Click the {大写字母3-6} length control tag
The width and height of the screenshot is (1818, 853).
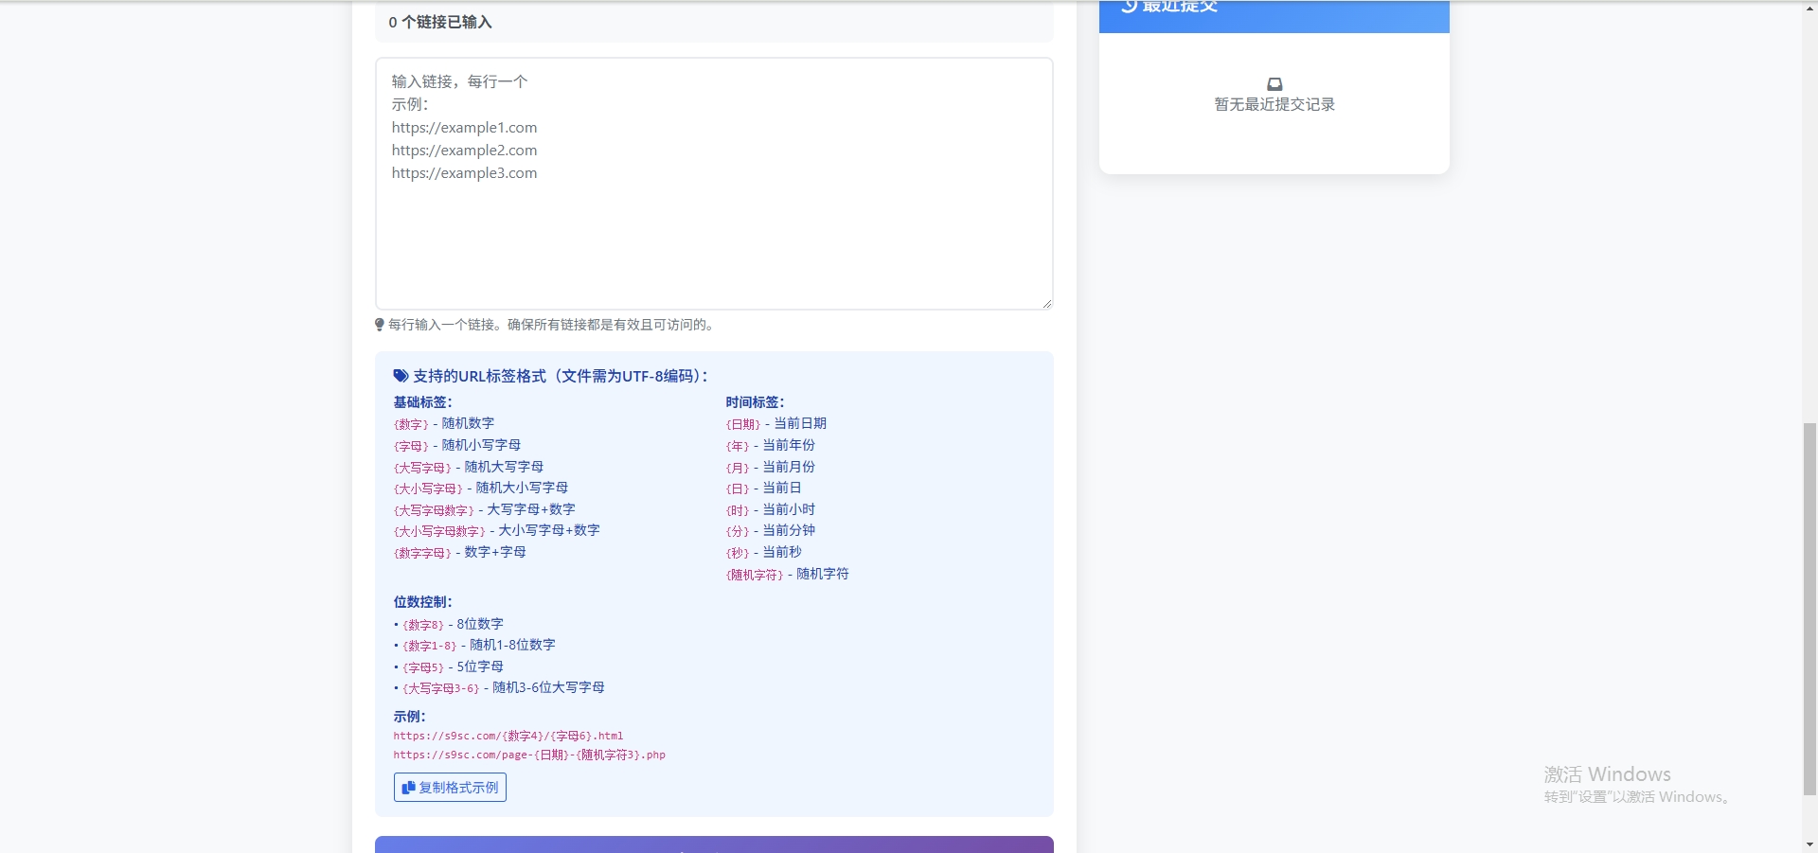(441, 688)
